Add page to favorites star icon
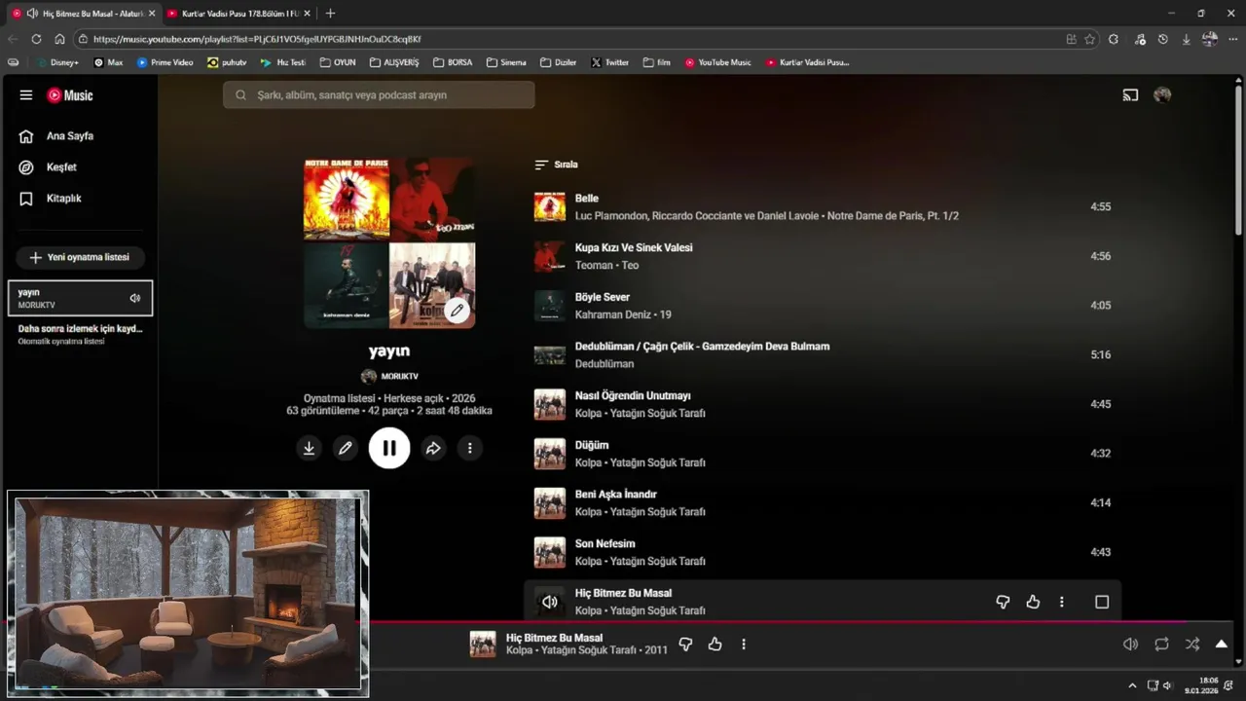1246x701 pixels. tap(1090, 39)
